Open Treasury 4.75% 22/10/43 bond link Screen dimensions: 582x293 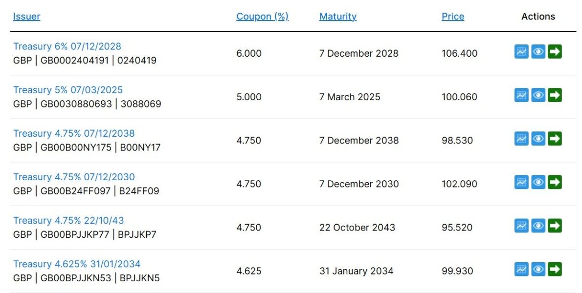point(68,220)
